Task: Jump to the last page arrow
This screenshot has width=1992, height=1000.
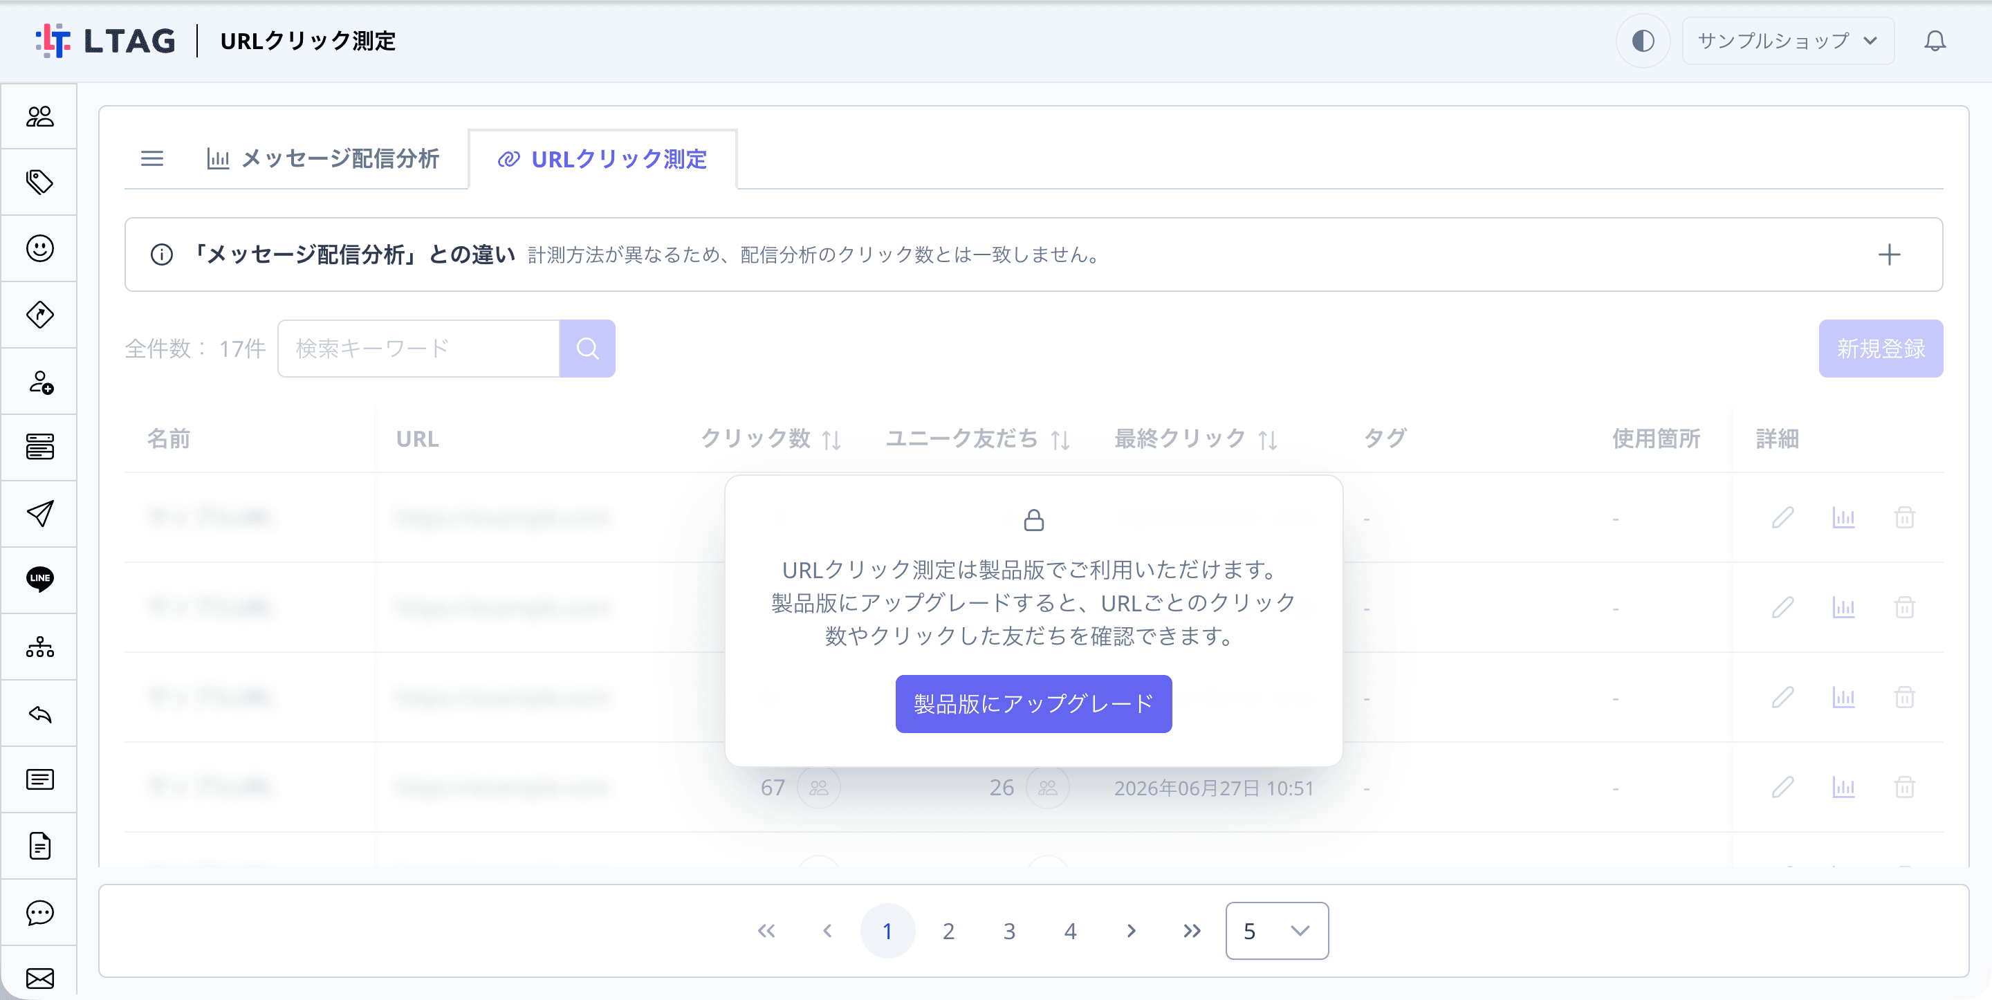Action: click(x=1192, y=930)
